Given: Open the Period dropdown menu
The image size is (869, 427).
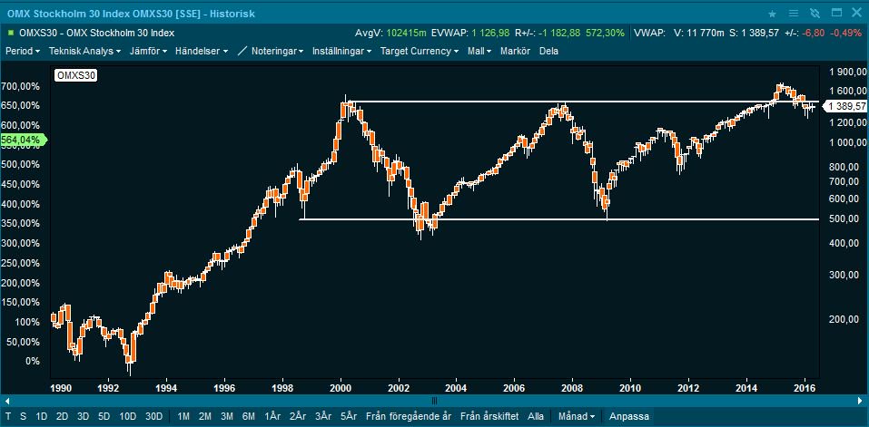Looking at the screenshot, I should (22, 51).
